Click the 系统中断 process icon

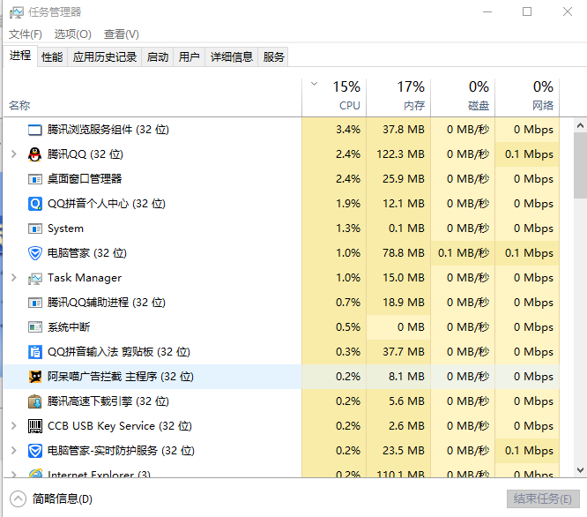pyautogui.click(x=35, y=327)
